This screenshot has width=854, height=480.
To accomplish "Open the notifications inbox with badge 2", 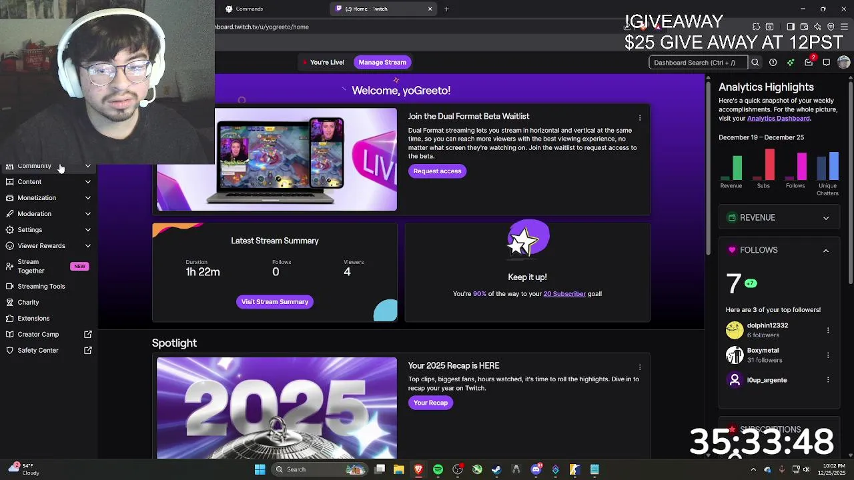I will click(809, 62).
